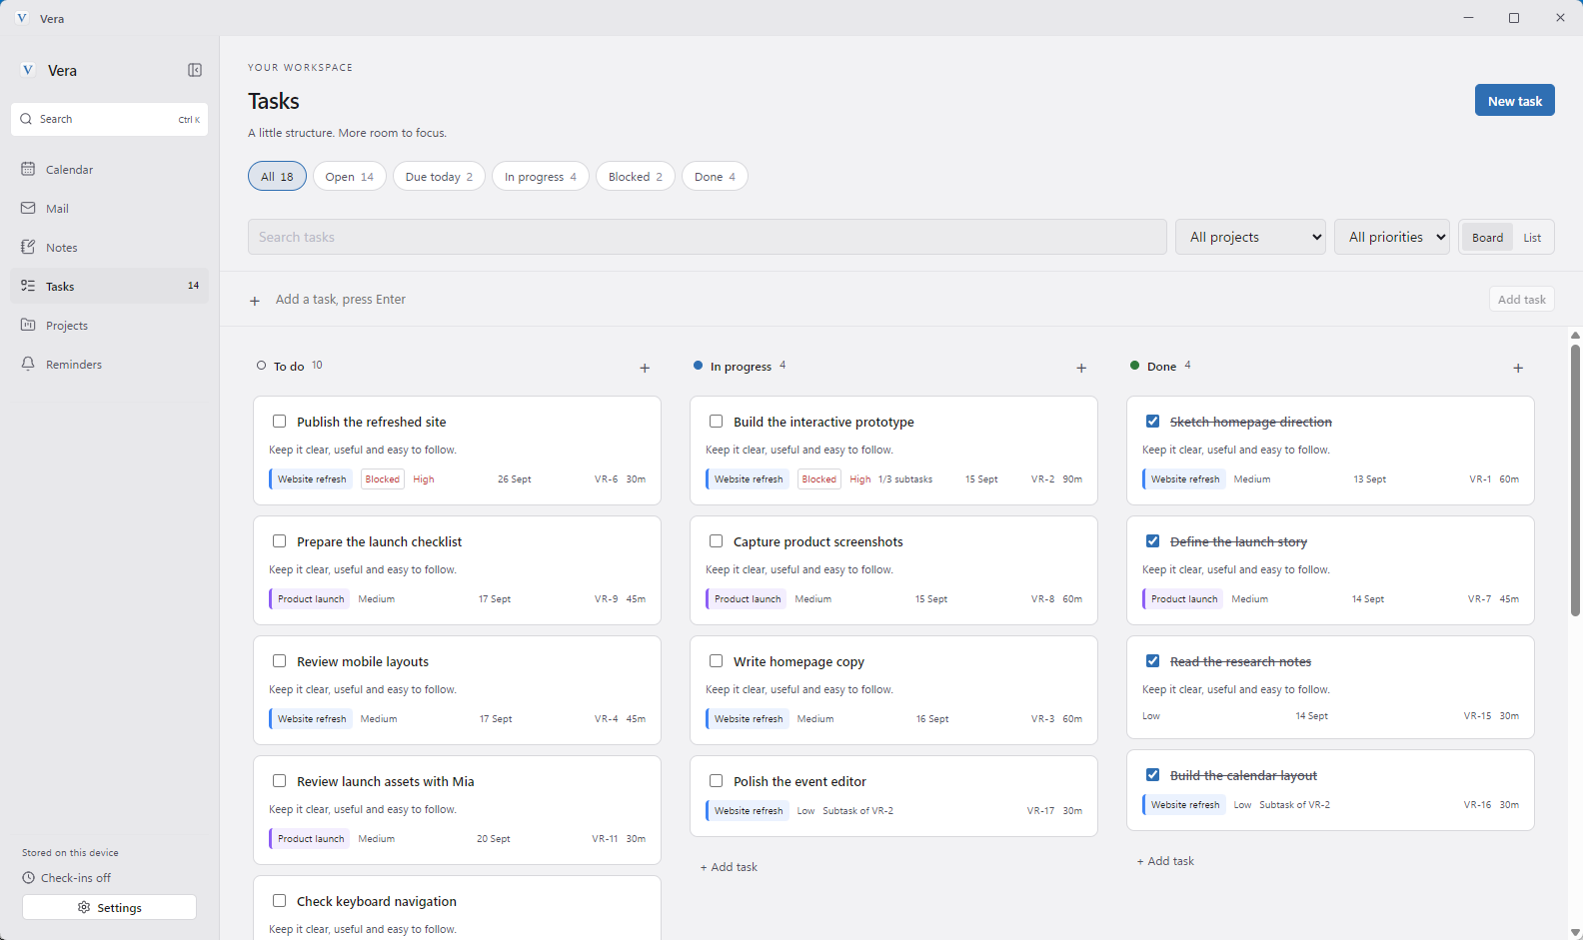Click Add task under Done column
This screenshot has width=1583, height=940.
(1165, 861)
